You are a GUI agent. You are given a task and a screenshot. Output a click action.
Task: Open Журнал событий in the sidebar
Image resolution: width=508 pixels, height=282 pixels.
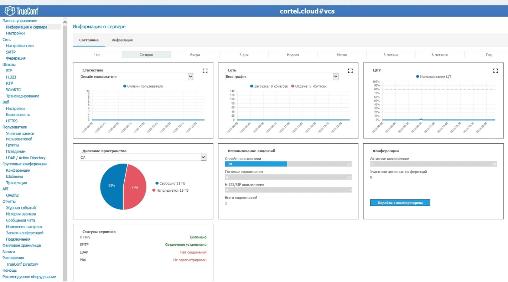21,208
